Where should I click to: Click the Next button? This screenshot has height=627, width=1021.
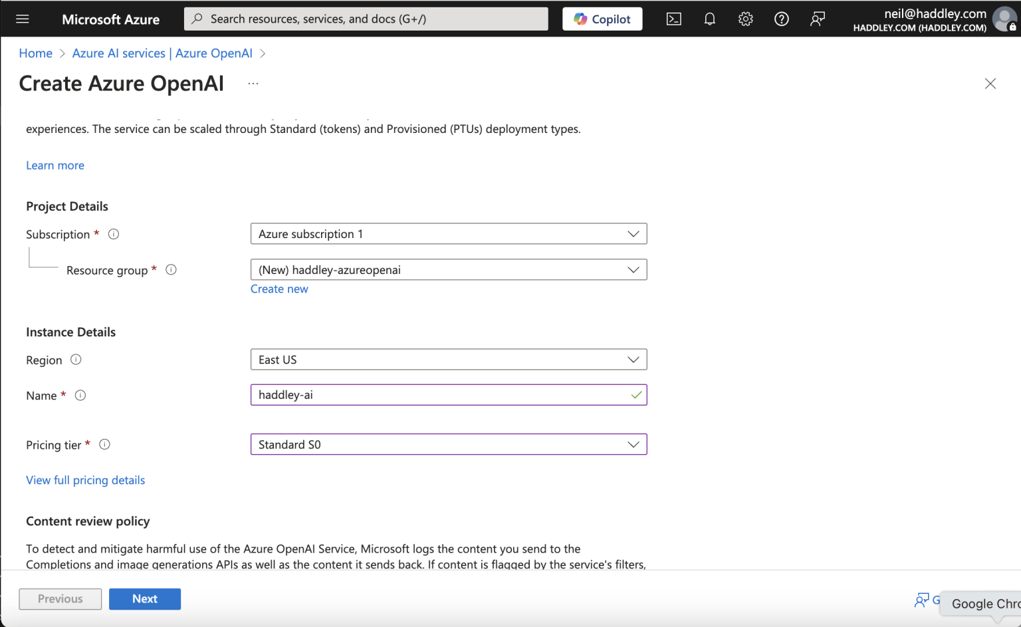click(x=144, y=599)
